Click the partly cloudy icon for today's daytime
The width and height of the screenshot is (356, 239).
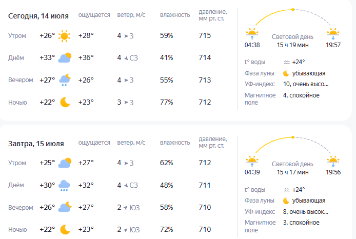(x=65, y=57)
